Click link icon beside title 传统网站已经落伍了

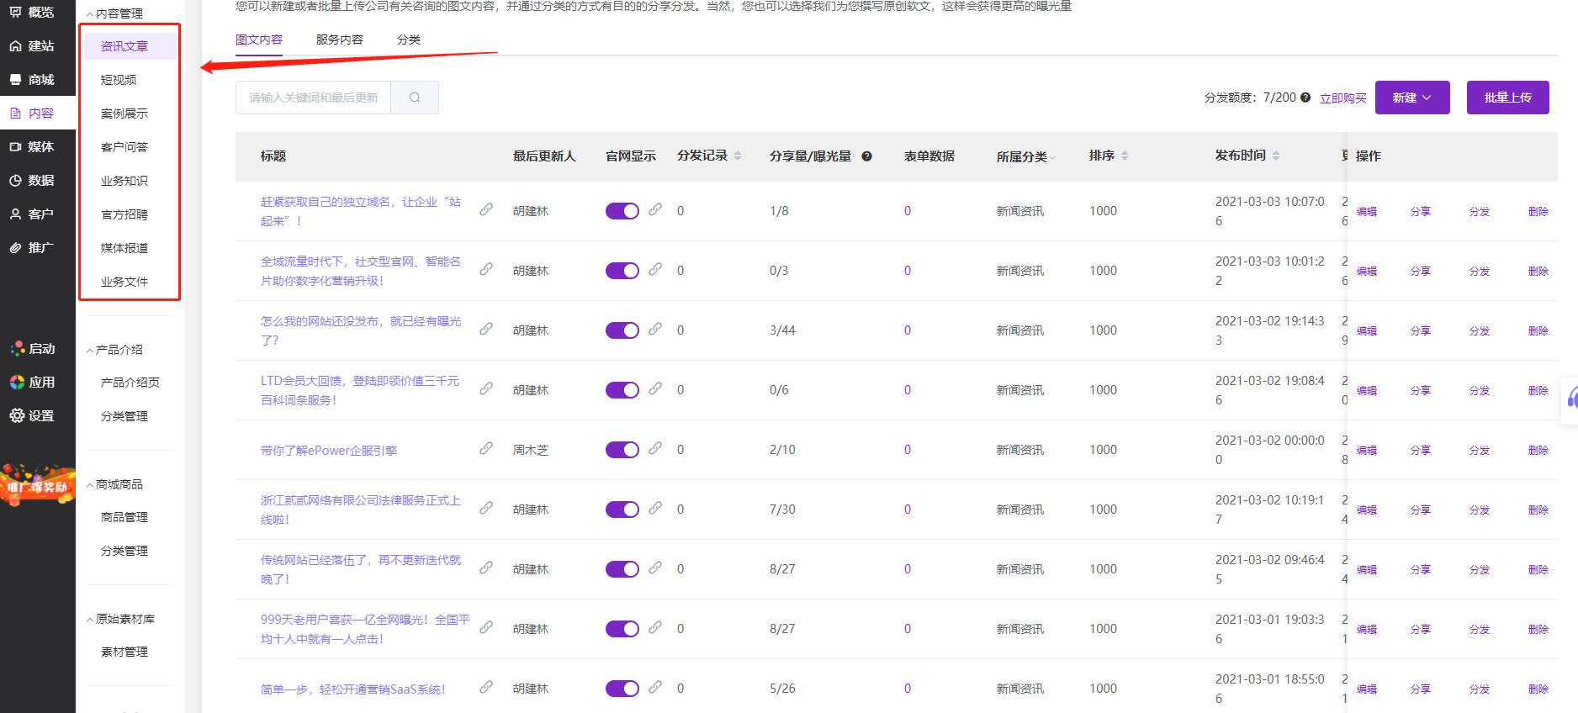[486, 568]
